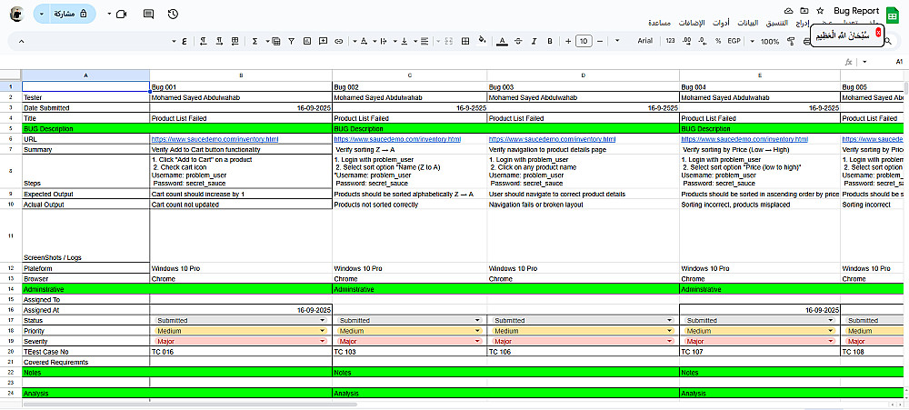Click freeze sheet direction icon
The height and width of the screenshot is (410, 909).
[235, 41]
